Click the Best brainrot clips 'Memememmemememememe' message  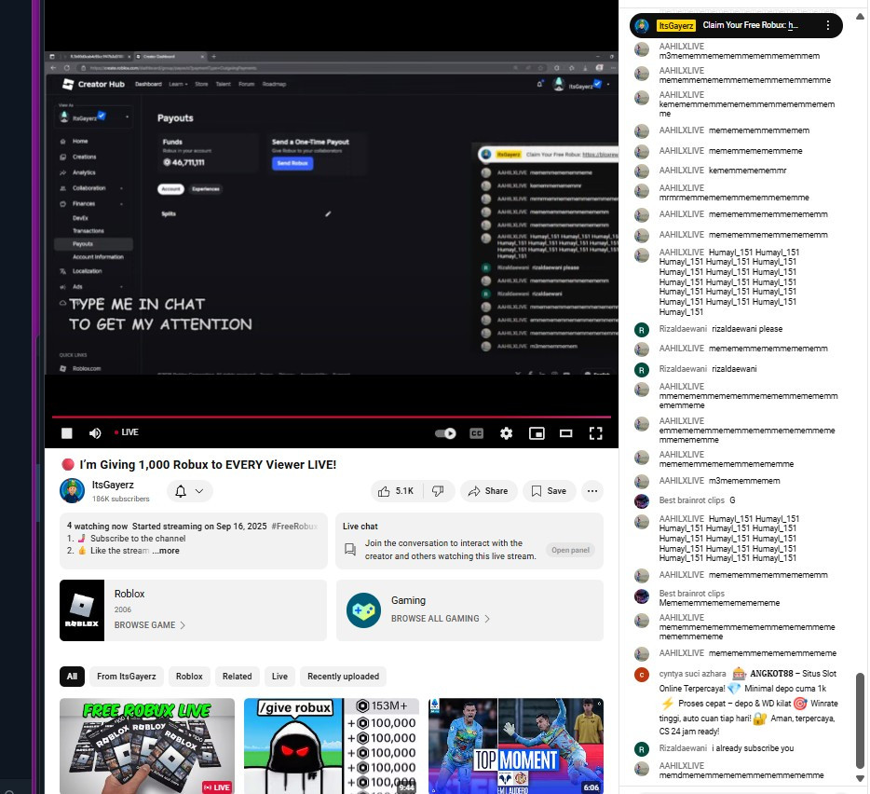[719, 603]
